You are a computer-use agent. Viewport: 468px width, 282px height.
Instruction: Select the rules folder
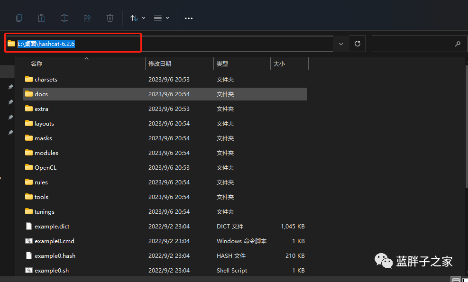(x=165, y=182)
